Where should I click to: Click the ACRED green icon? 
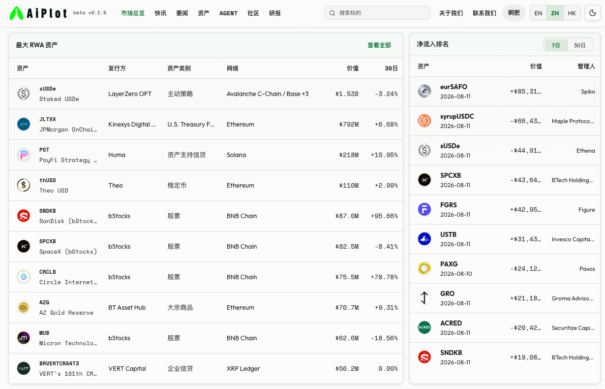point(424,327)
